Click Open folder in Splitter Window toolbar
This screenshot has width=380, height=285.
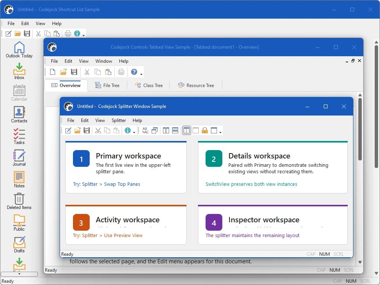pyautogui.click(x=77, y=130)
